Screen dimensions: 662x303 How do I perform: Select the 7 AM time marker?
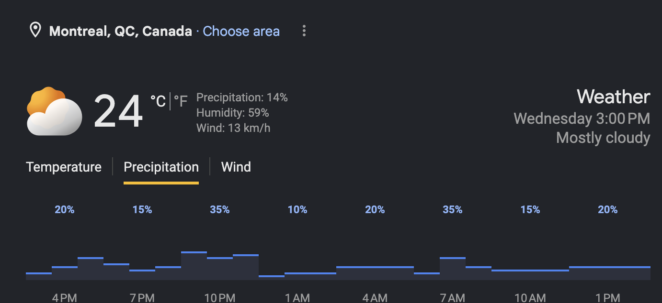tap(453, 298)
